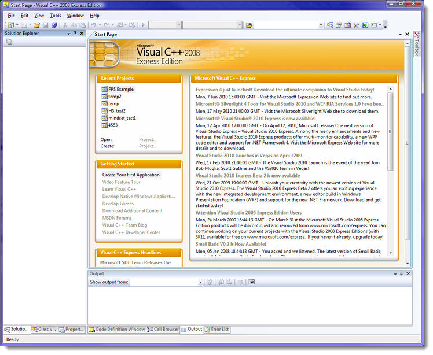Switch to the Error List tab
This screenshot has width=433, height=355.
217,330
